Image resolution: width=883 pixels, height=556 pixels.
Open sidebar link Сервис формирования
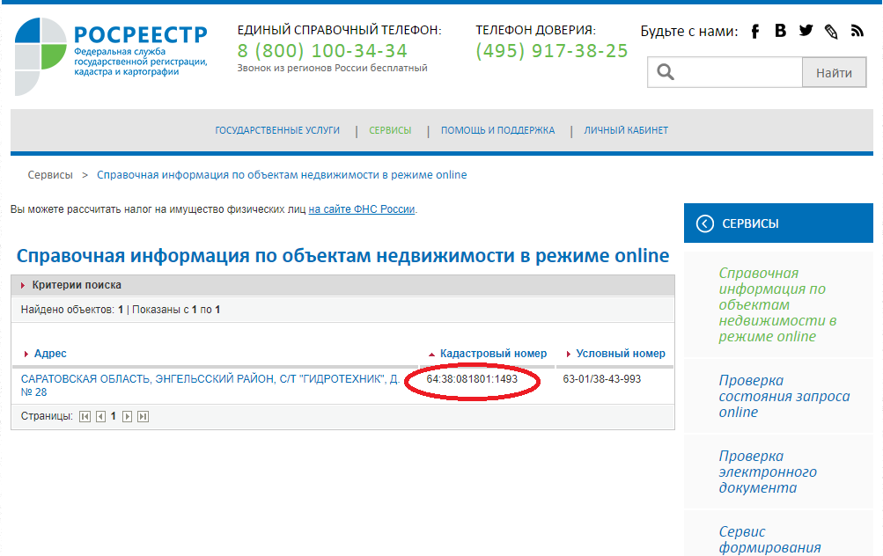point(769,539)
